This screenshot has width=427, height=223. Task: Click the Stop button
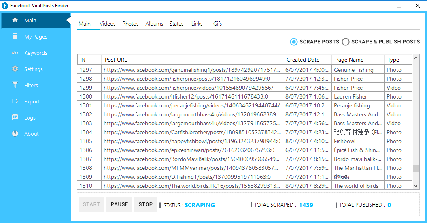pos(145,204)
